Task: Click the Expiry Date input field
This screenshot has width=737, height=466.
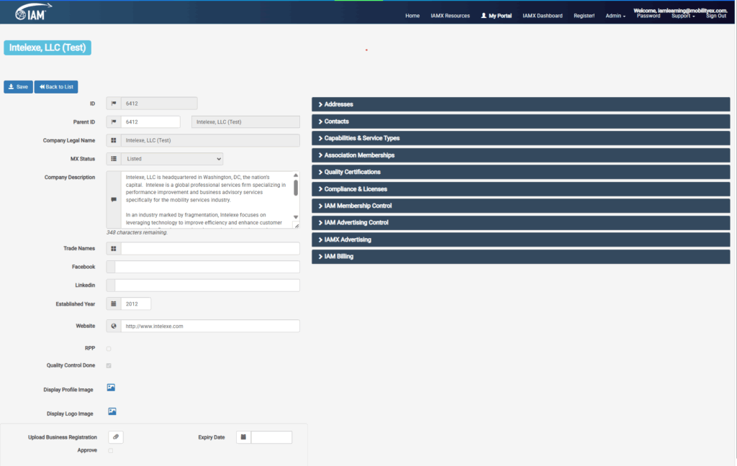Action: [271, 437]
